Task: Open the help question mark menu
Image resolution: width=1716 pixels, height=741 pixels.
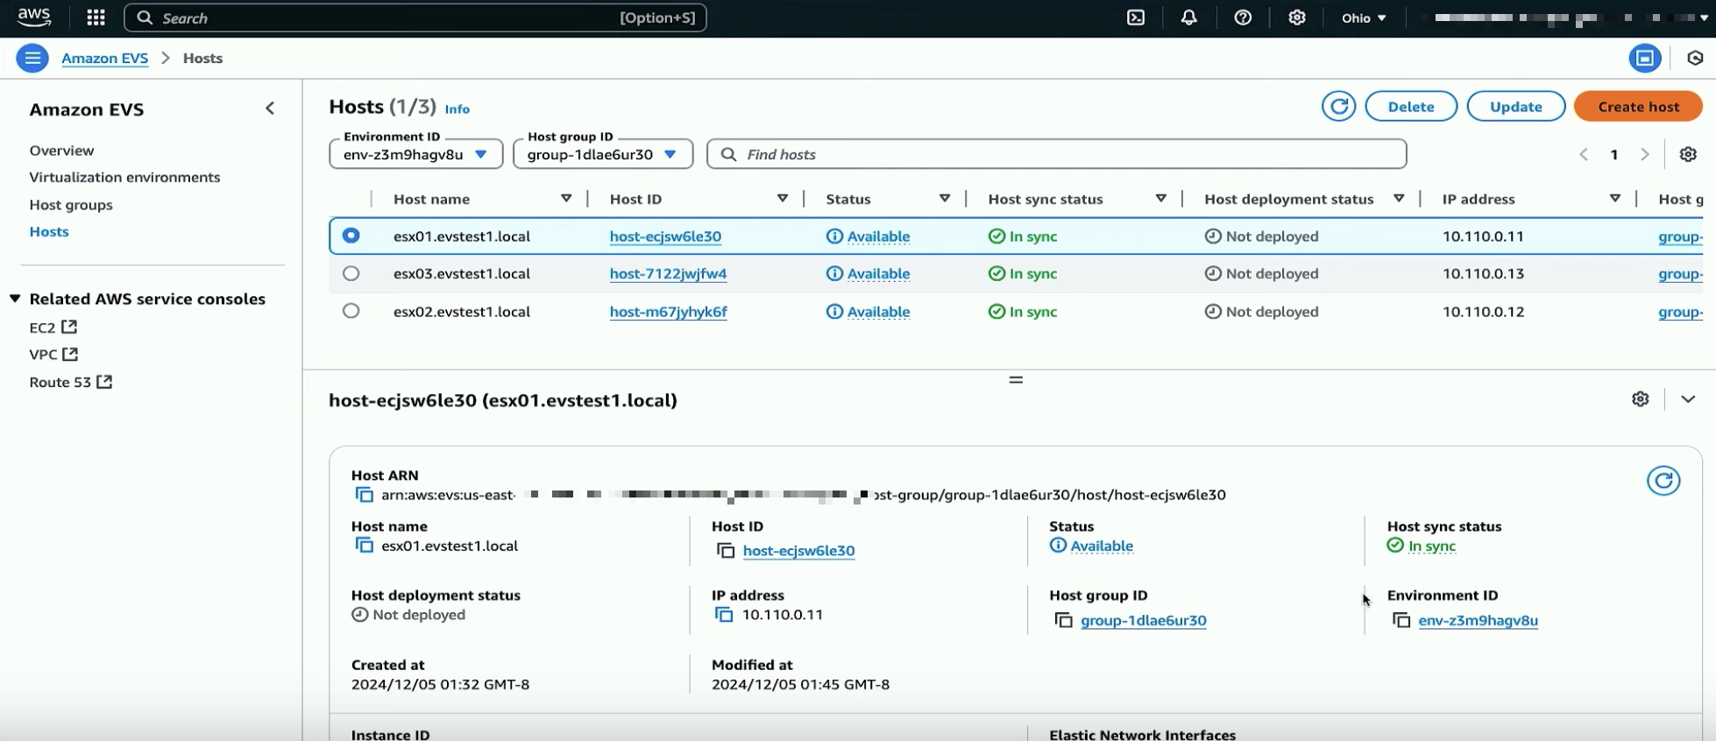Action: [1243, 18]
